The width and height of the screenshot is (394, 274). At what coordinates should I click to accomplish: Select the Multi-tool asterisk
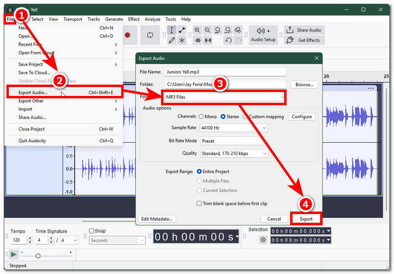(x=182, y=40)
